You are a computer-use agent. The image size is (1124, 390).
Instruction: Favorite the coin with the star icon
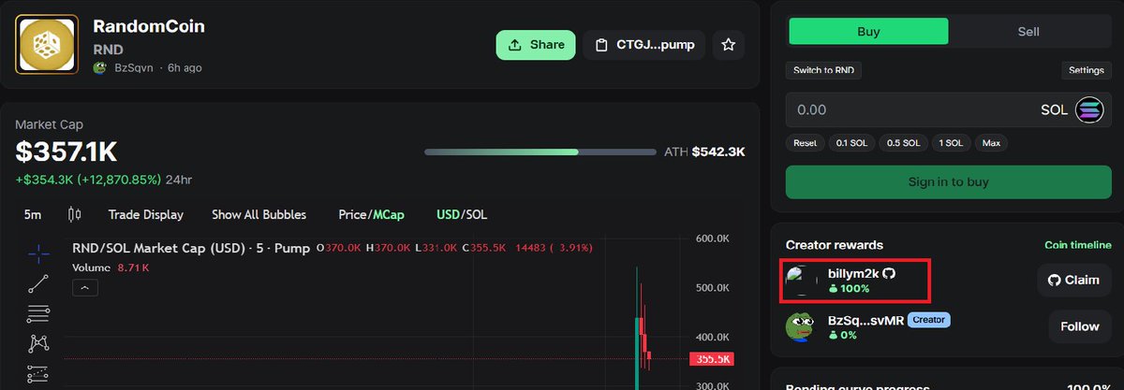(x=729, y=44)
